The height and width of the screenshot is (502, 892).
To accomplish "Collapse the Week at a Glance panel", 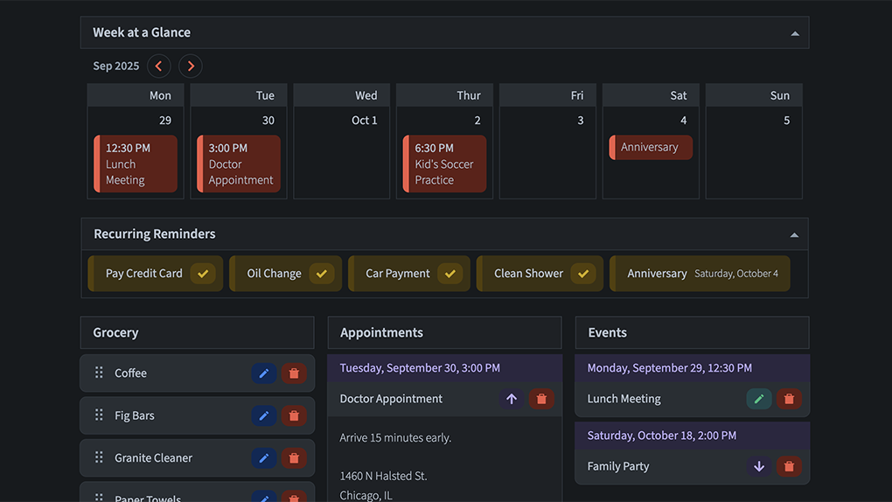I will click(x=794, y=33).
